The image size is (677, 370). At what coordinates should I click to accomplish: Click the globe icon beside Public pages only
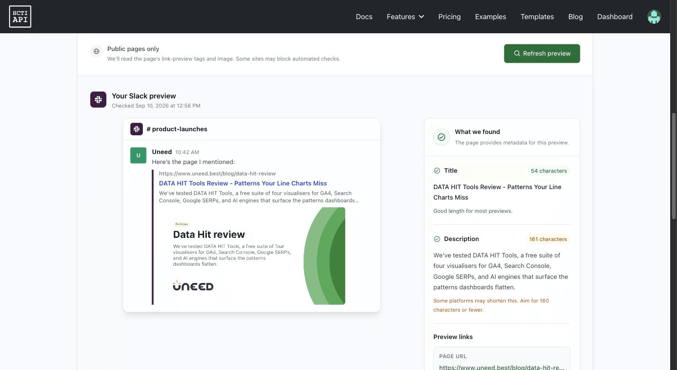click(96, 51)
